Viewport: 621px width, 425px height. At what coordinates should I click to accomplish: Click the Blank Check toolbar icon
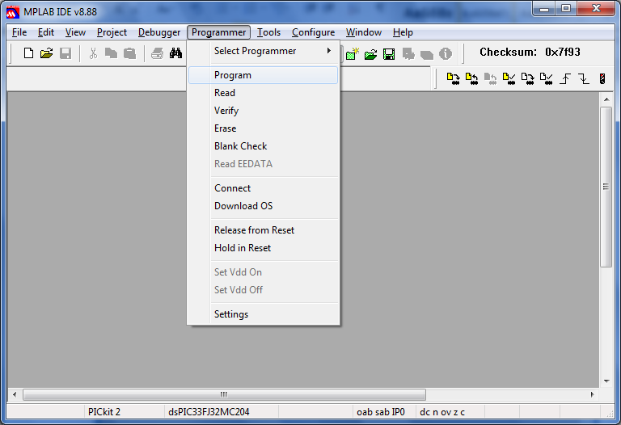(x=546, y=78)
